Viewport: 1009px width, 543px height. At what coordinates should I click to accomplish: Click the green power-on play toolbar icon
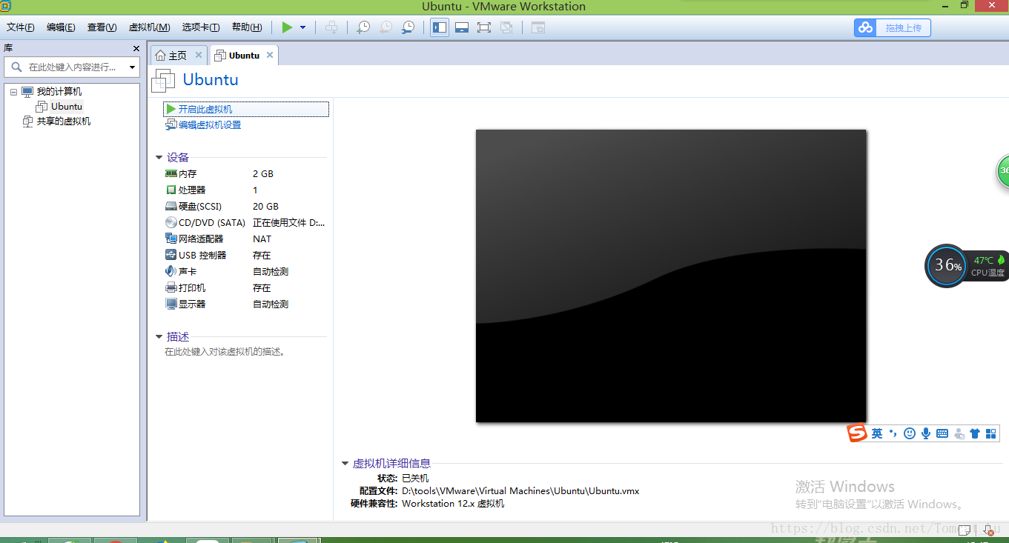[x=287, y=27]
